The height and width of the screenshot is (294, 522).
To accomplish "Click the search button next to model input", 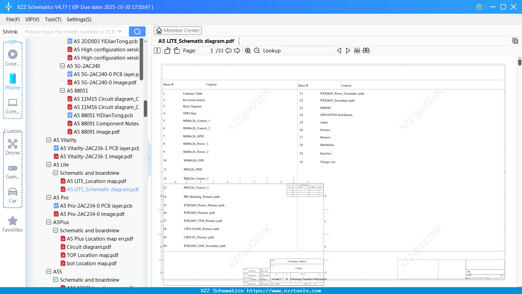I will (x=137, y=32).
